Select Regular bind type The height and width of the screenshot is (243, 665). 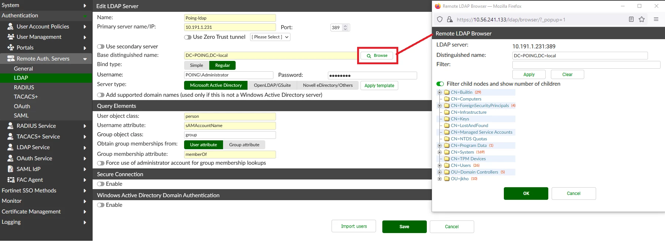click(x=223, y=65)
